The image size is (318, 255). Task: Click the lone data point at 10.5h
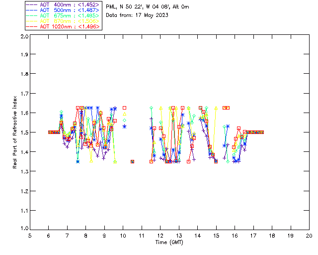point(133,162)
